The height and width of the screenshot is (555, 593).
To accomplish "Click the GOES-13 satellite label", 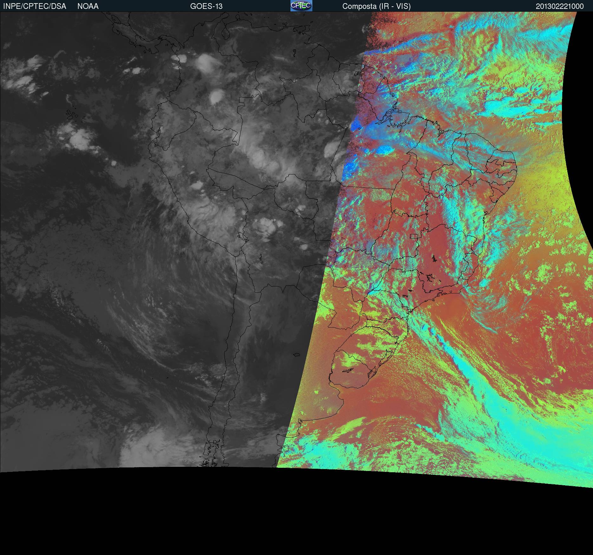I will coord(206,6).
